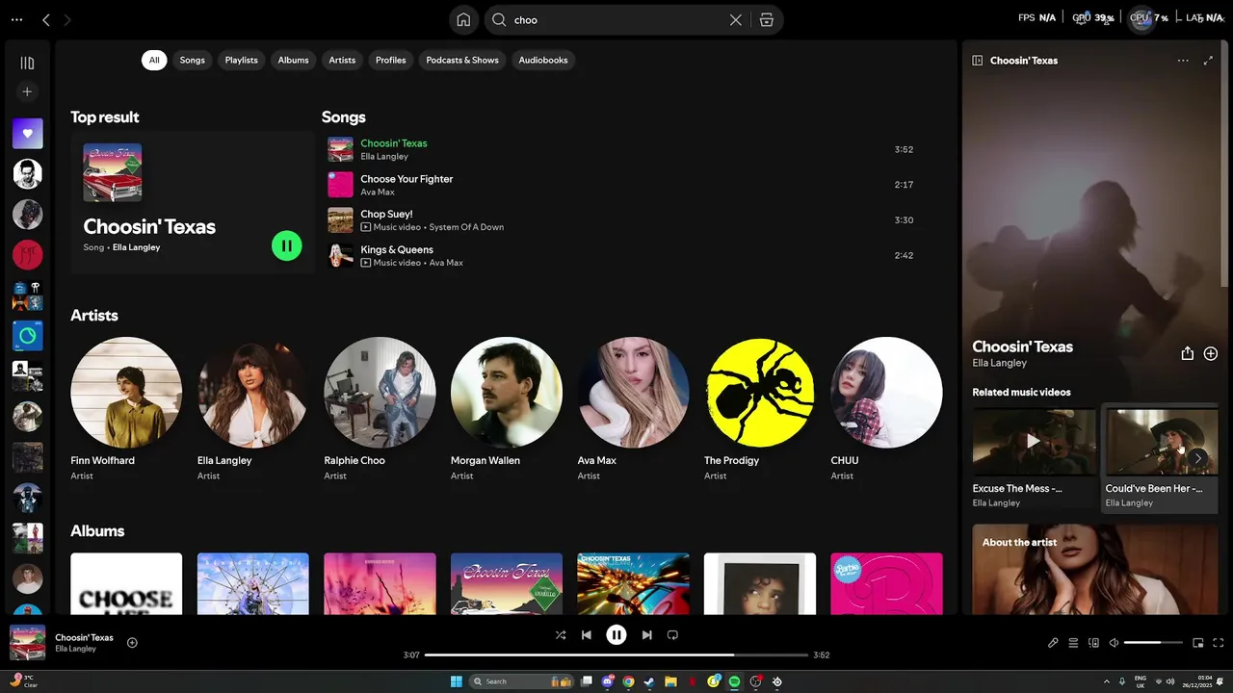Viewport: 1233px width, 693px height.
Task: Click Spotify icon in the taskbar
Action: (734, 681)
